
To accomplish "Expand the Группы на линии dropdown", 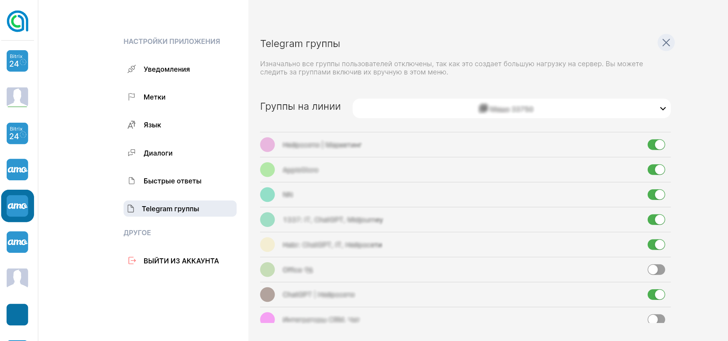I will 511,109.
